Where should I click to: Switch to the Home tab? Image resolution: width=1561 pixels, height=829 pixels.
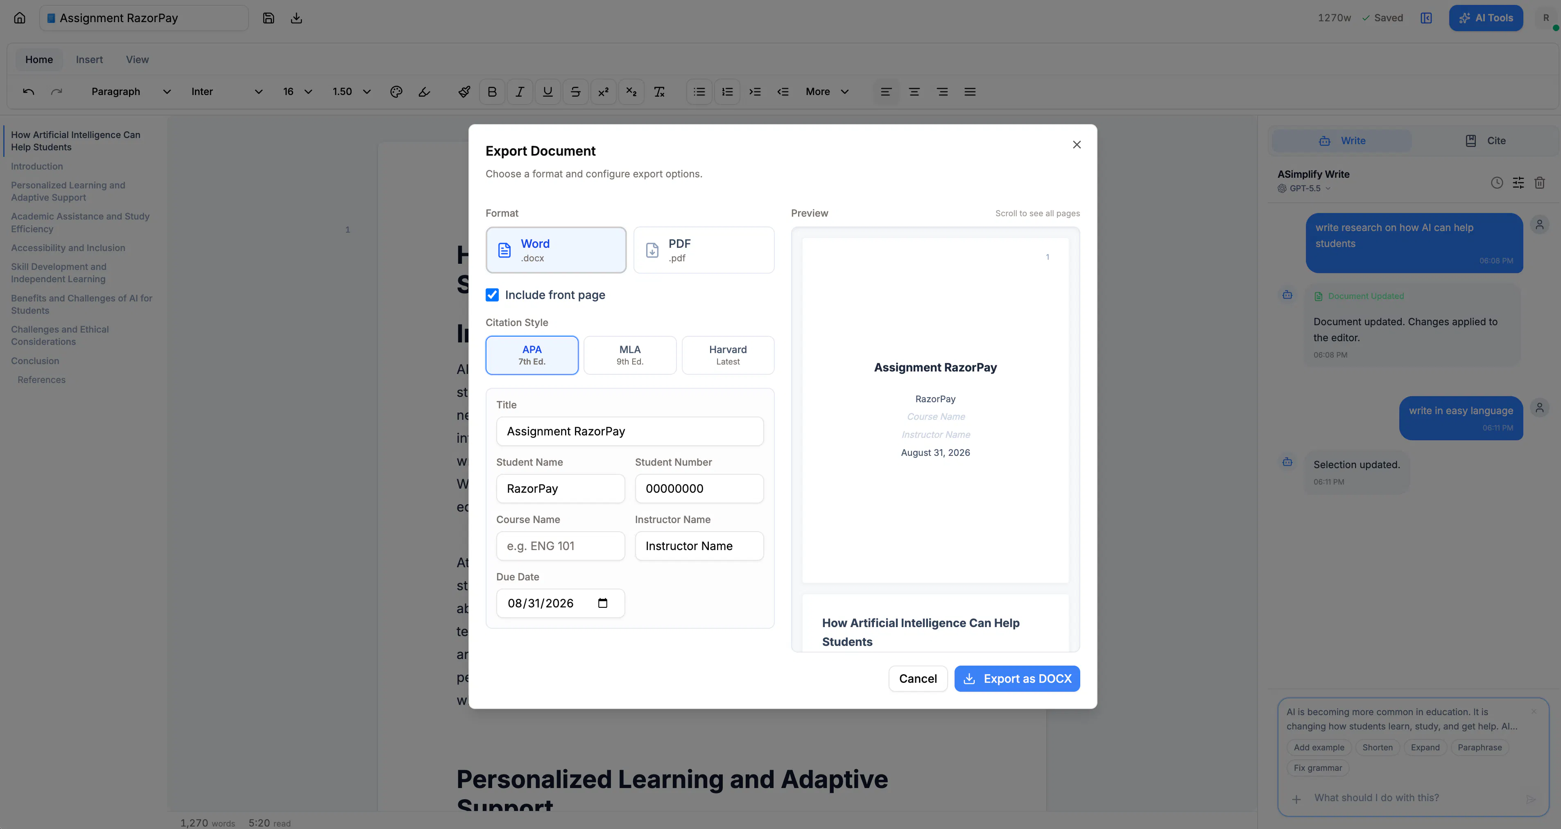[x=39, y=59]
